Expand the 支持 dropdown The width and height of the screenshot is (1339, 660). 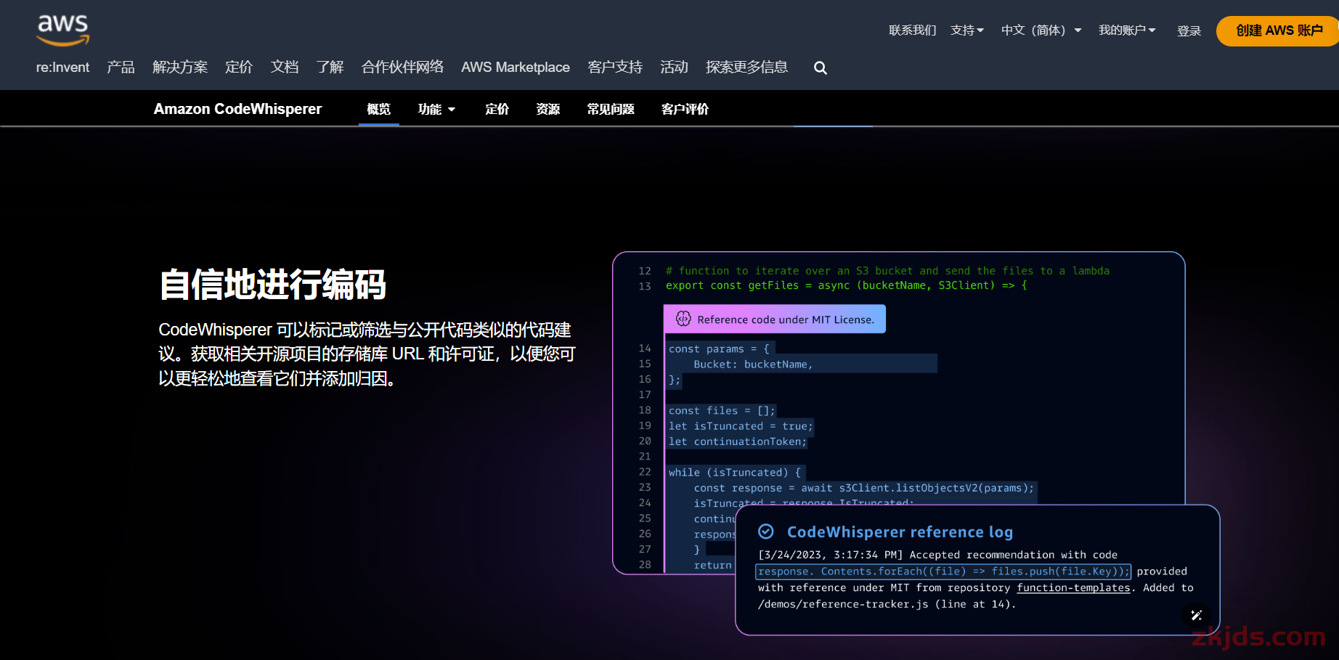[967, 30]
